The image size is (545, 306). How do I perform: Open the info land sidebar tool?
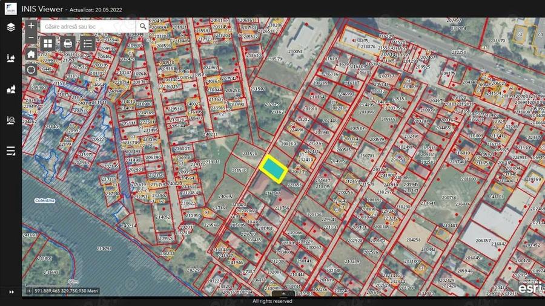pos(11,58)
